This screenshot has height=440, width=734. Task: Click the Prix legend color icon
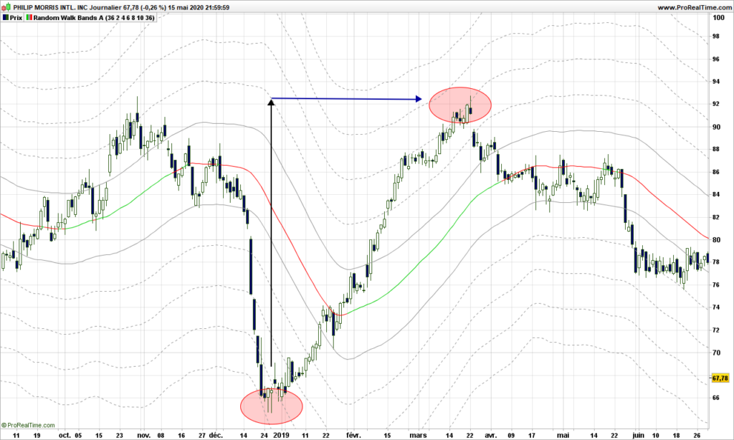(6, 18)
